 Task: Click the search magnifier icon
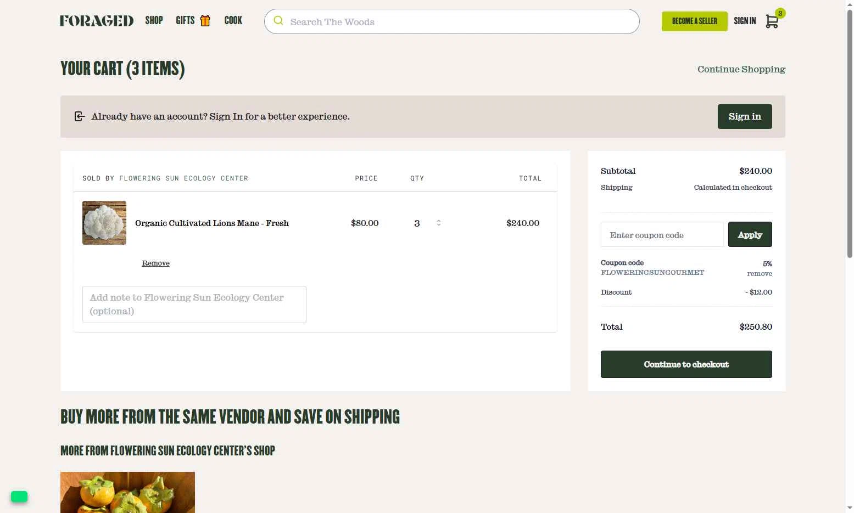(x=278, y=21)
